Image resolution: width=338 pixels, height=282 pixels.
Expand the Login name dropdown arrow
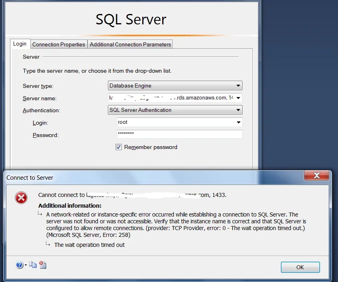point(239,122)
